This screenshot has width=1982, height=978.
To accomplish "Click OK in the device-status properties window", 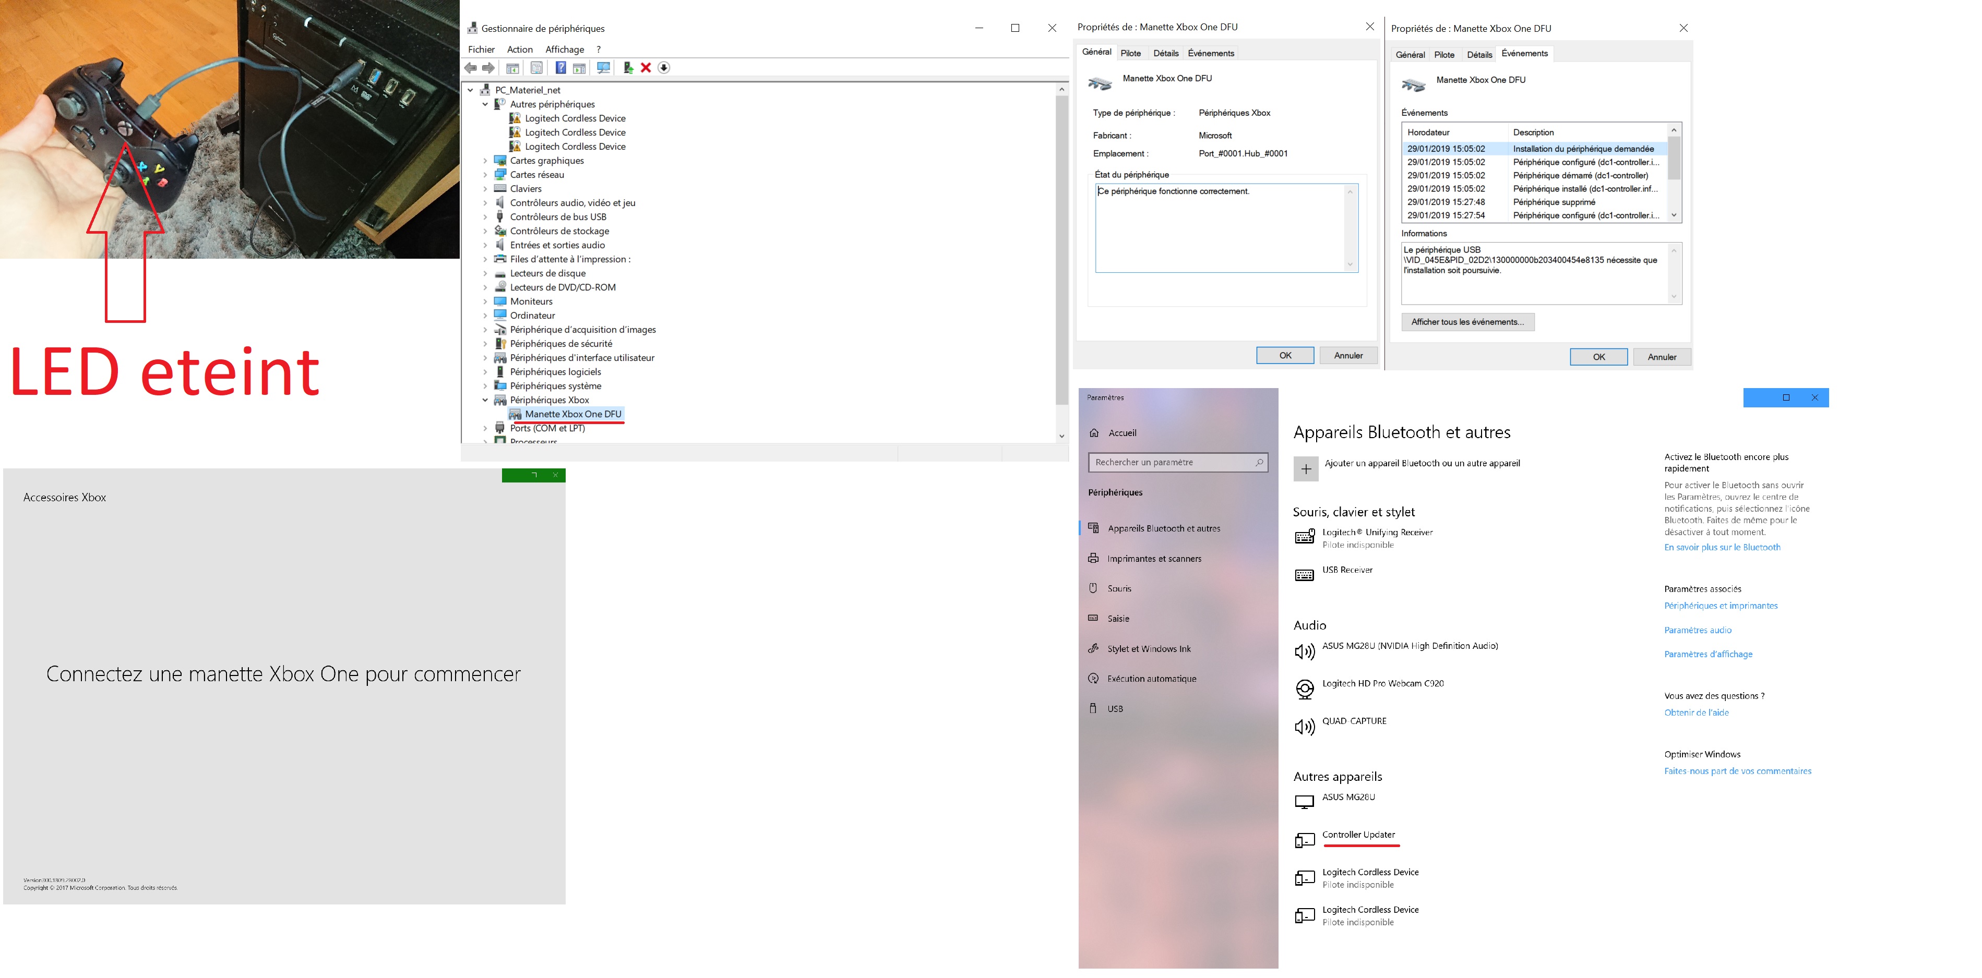I will [1285, 355].
